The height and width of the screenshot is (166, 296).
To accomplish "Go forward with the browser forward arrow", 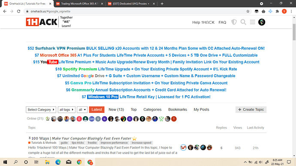I will tap(12, 11).
